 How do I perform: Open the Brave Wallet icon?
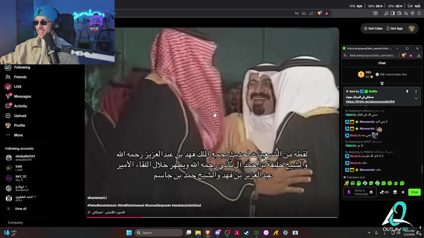click(399, 13)
